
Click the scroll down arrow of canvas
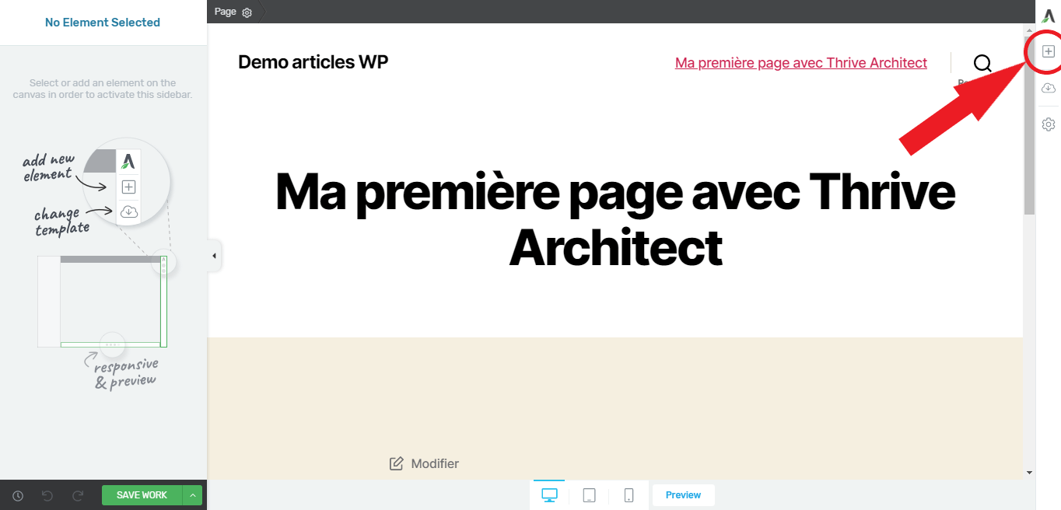click(x=1029, y=472)
